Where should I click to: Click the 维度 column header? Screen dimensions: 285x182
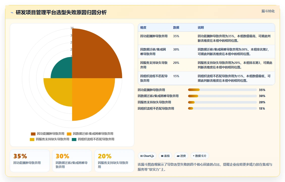tap(143, 27)
